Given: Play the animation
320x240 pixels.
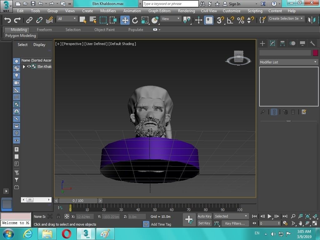Looking at the screenshot, I should (270, 216).
